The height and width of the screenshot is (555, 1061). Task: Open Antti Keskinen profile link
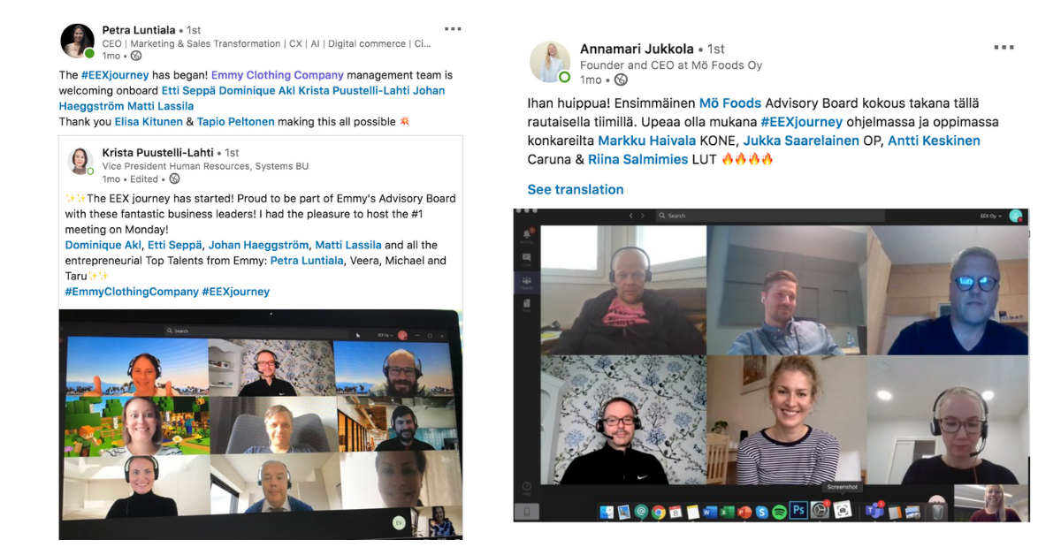click(934, 141)
